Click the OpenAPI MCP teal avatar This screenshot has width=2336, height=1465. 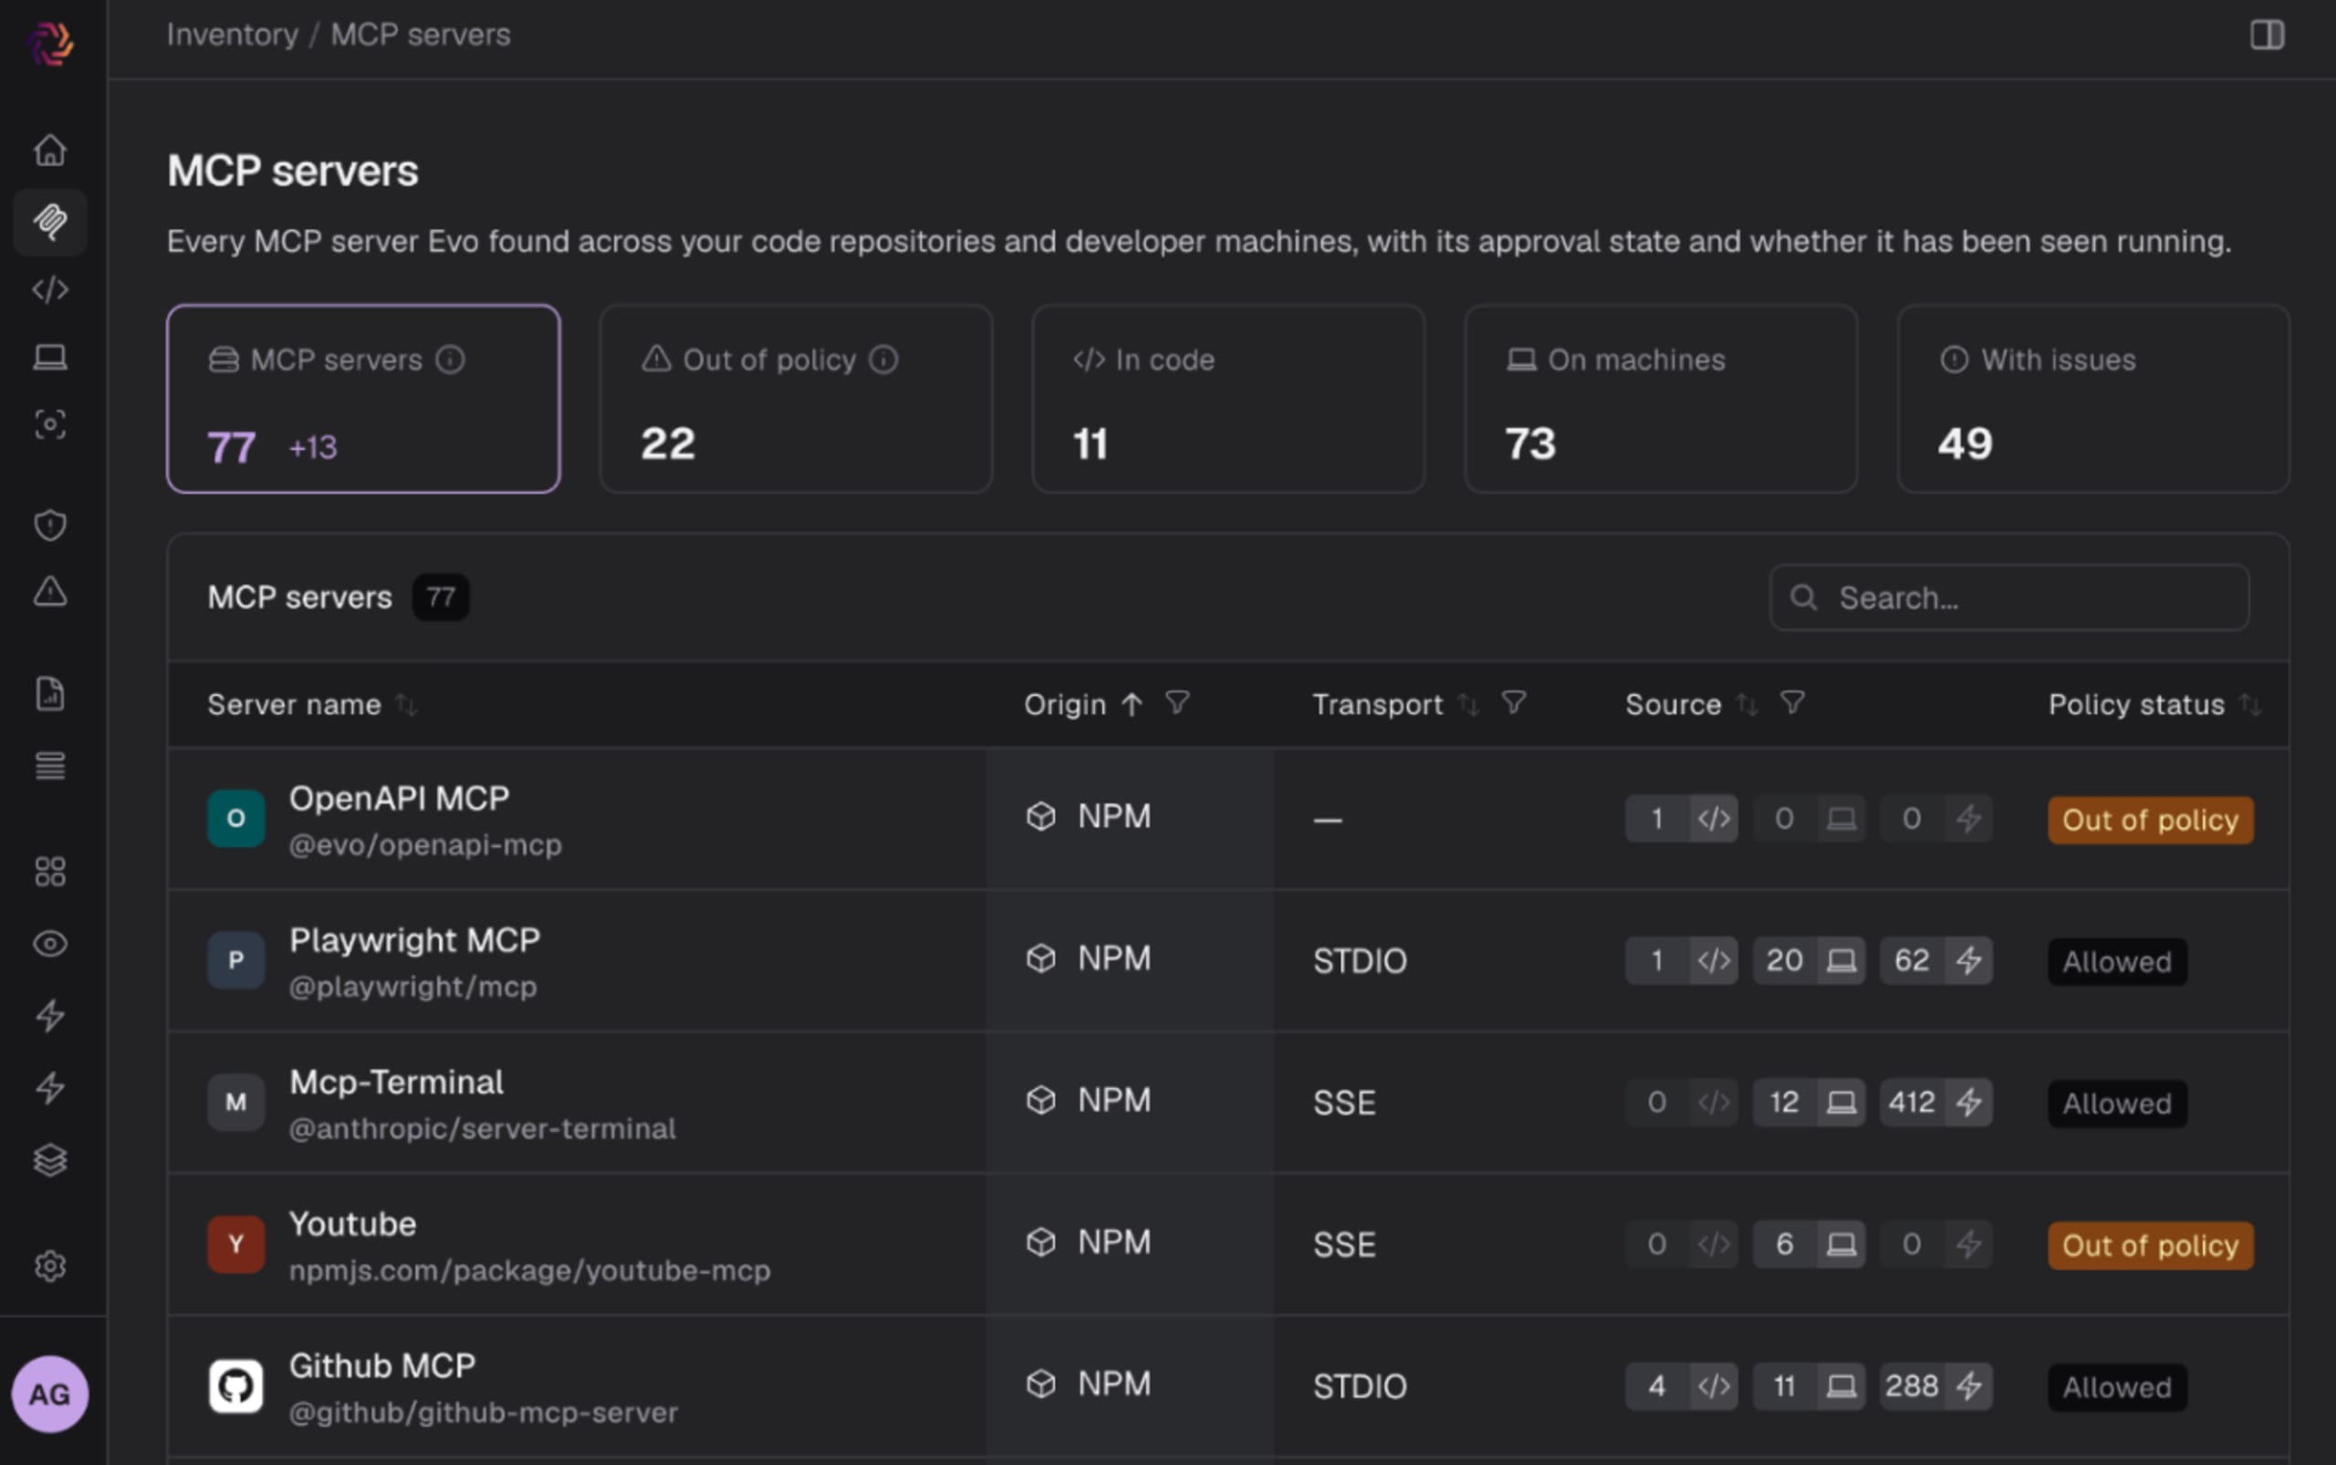click(x=235, y=818)
